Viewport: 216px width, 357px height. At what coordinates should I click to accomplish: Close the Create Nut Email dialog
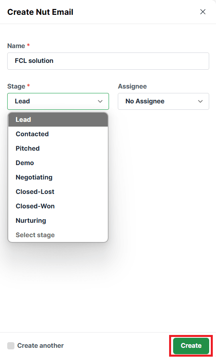pos(202,12)
